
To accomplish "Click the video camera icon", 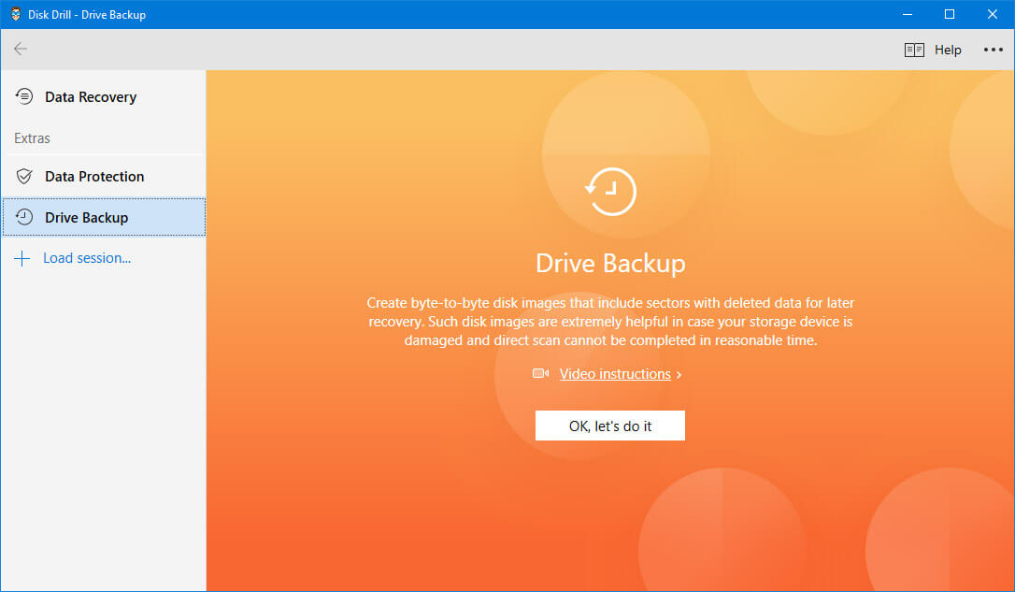I will 540,374.
